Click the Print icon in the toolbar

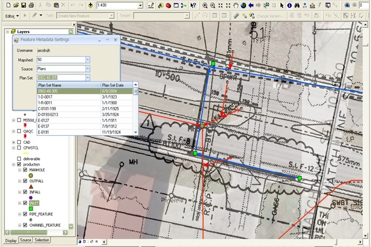[31, 5]
